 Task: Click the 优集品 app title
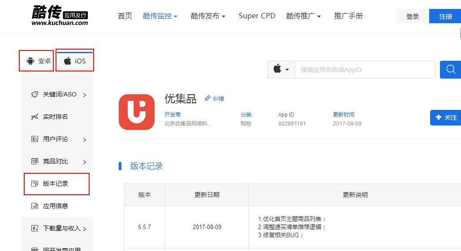[180, 99]
